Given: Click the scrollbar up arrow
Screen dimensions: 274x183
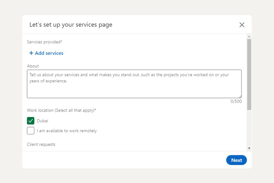Looking at the screenshot, I should click(249, 37).
